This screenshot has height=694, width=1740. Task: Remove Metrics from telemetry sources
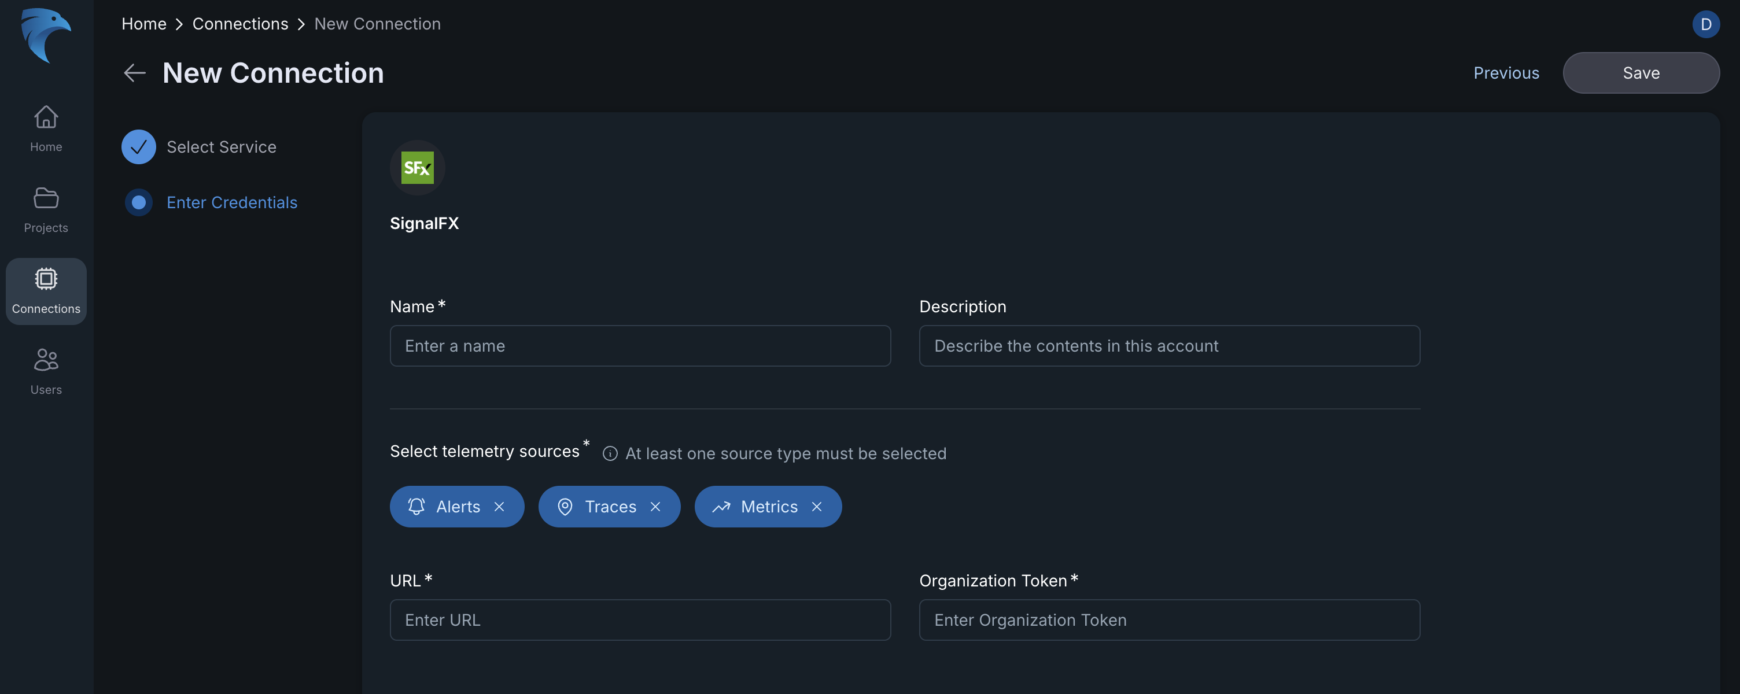pyautogui.click(x=816, y=506)
